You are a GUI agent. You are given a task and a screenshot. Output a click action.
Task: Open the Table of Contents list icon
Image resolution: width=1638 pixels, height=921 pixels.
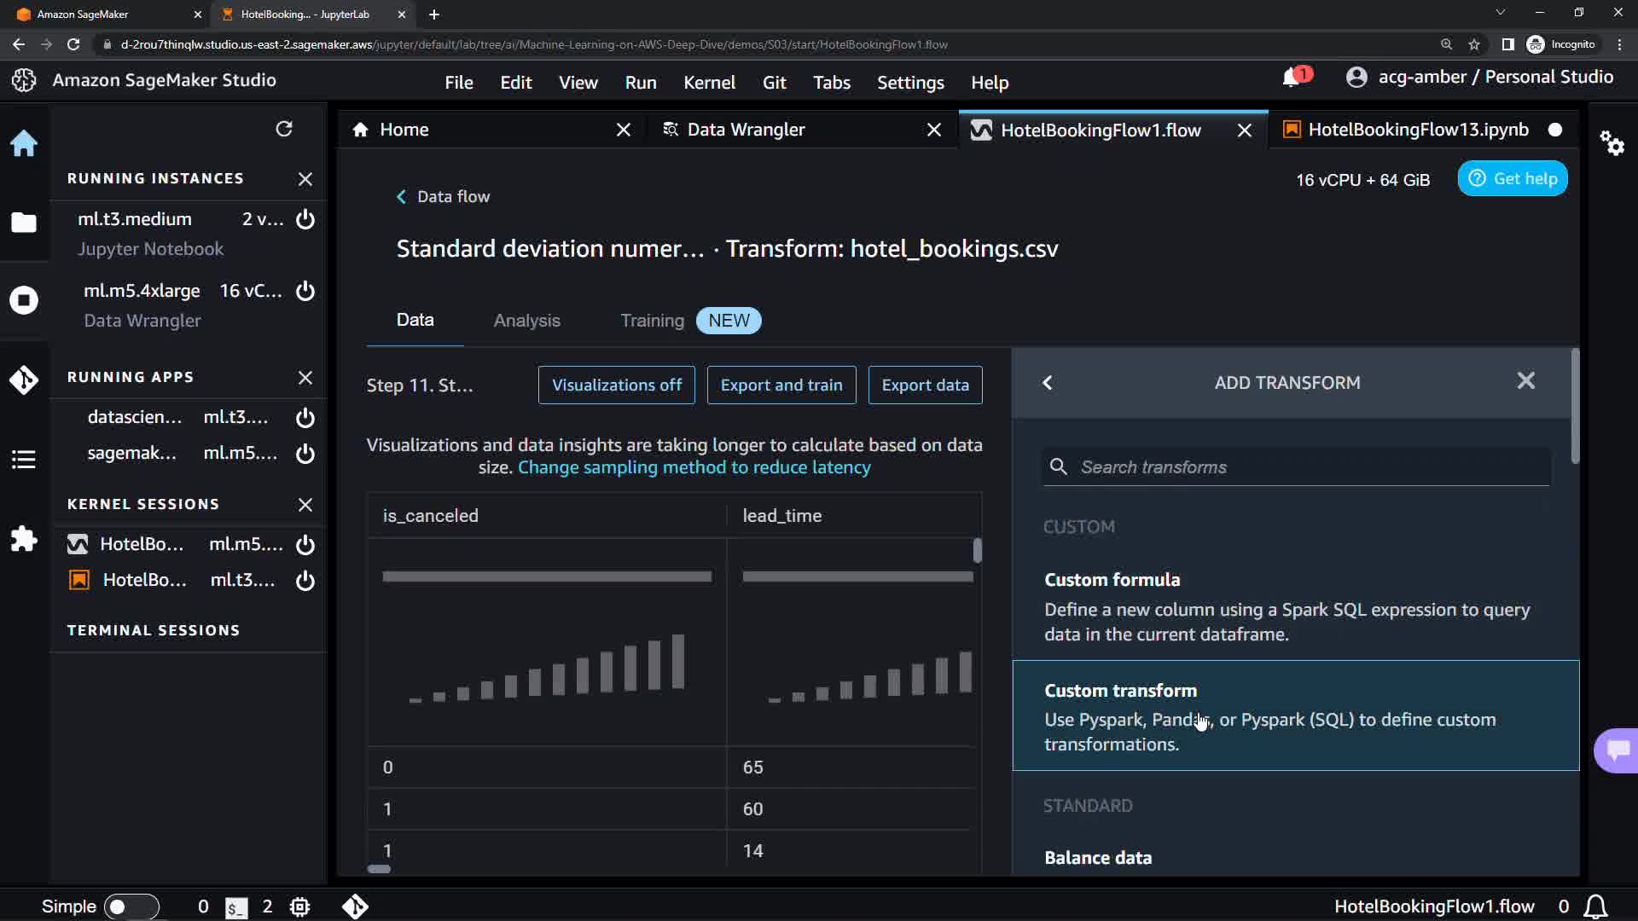pos(24,460)
